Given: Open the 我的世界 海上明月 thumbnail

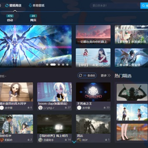Looking at the screenshot, I should [x=54, y=124].
